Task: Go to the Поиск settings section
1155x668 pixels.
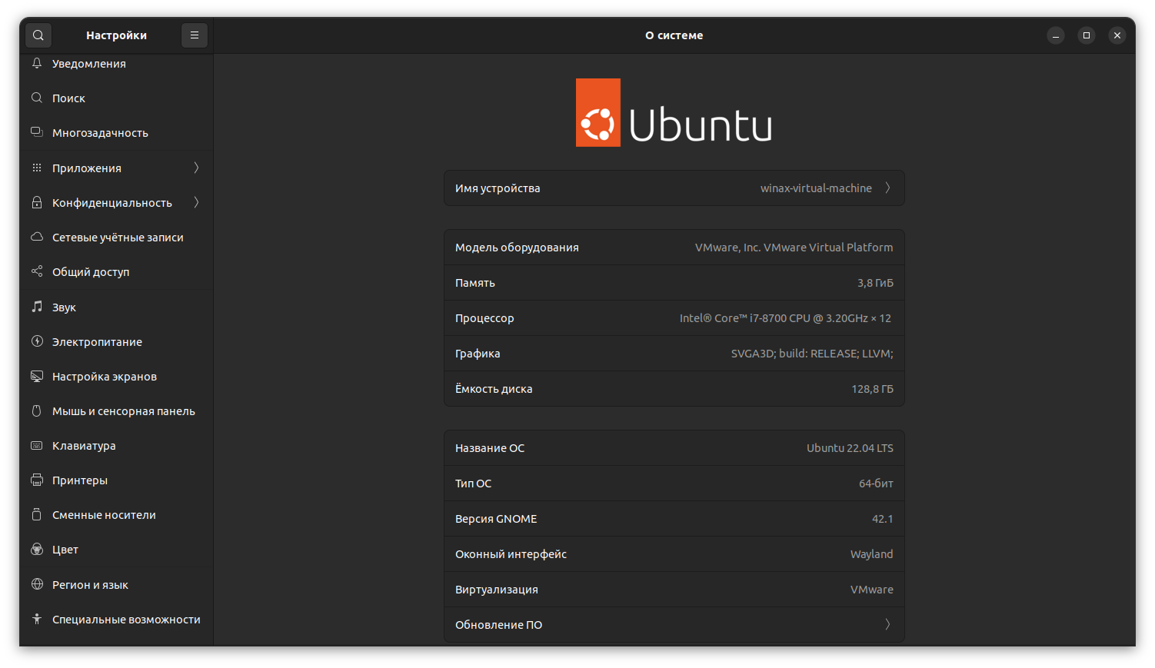Action: click(x=116, y=98)
